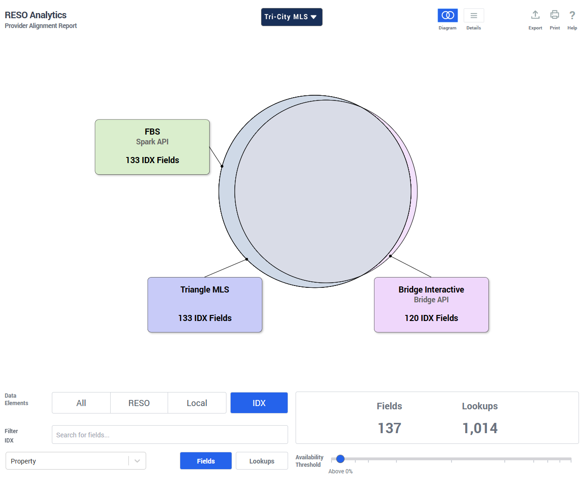Click the Print icon

pos(554,15)
